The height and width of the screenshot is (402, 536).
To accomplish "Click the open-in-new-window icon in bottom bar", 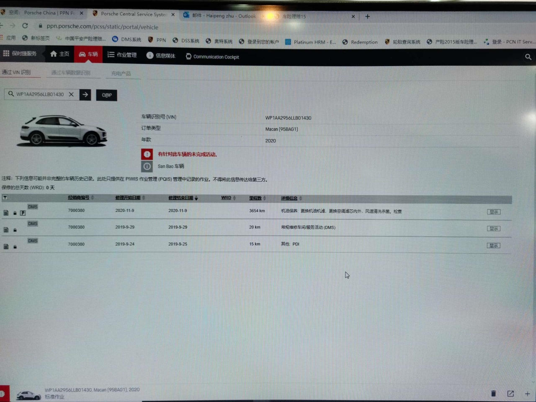I will 510,394.
